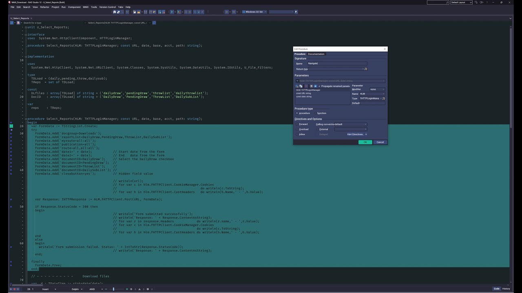Click the zoom in plus icon in status bar
The image size is (522, 293).
coord(127,289)
